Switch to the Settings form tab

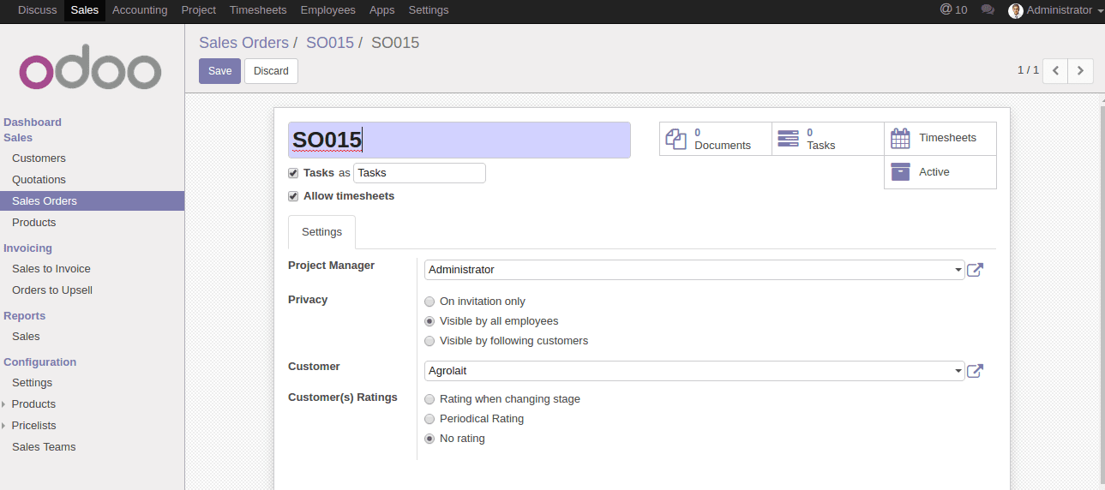(x=321, y=232)
